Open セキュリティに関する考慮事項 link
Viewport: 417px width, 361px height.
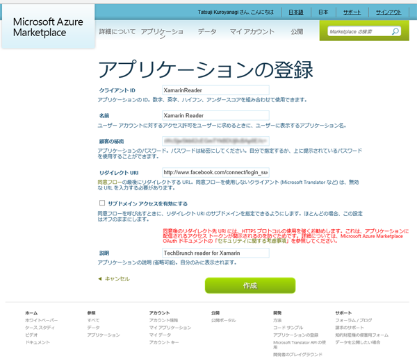click(252, 241)
